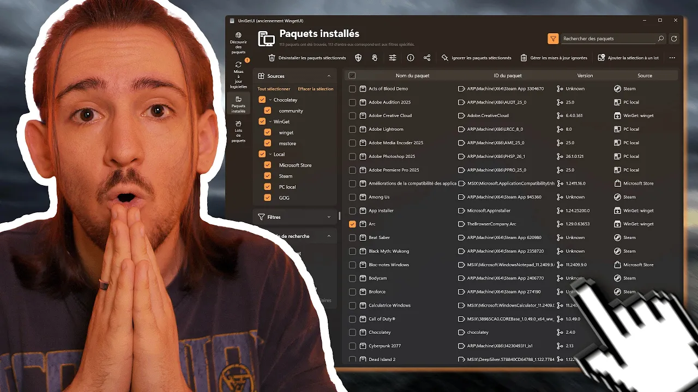Sort by Nom du paquet column
The height and width of the screenshot is (392, 698).
413,76
